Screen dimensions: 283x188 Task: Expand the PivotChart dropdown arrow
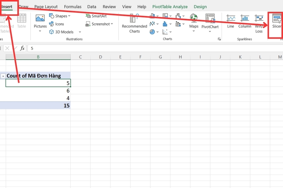click(x=210, y=31)
